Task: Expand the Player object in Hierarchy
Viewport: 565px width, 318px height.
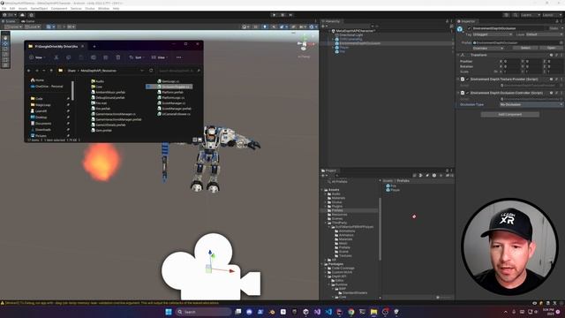Action: coord(333,48)
